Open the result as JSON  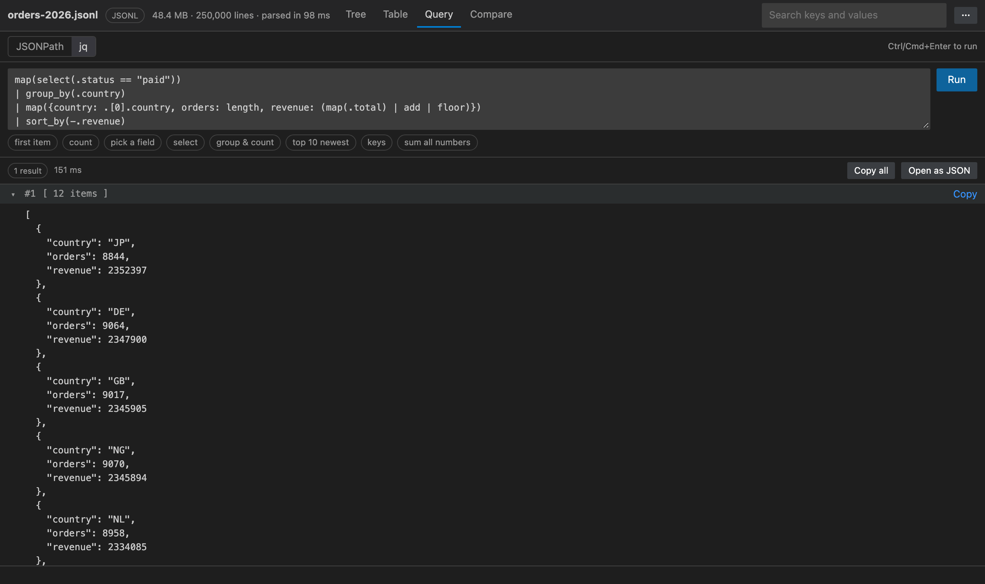pos(939,171)
